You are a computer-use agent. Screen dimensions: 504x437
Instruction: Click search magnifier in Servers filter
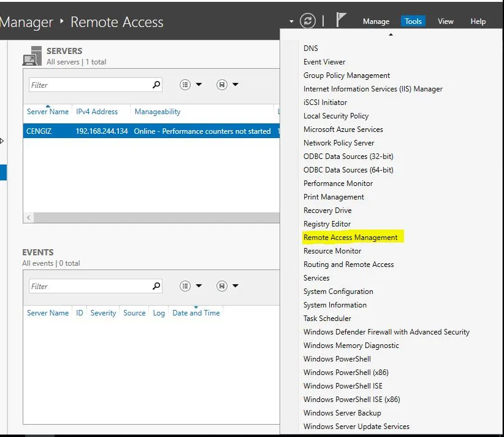point(156,85)
